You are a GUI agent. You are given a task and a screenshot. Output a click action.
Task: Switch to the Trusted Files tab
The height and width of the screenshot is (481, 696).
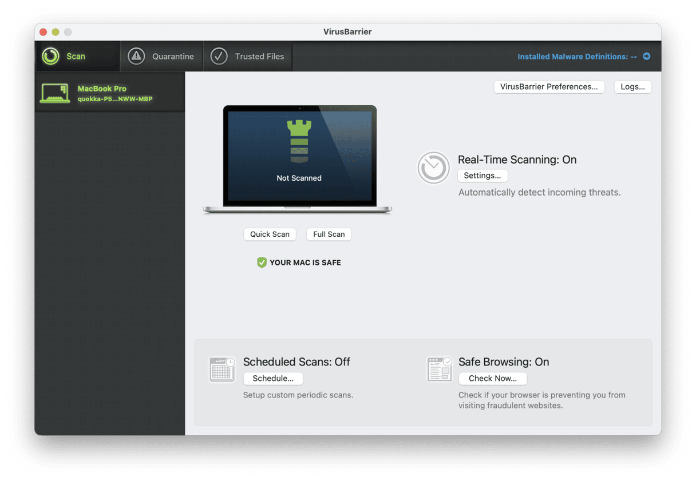[247, 56]
